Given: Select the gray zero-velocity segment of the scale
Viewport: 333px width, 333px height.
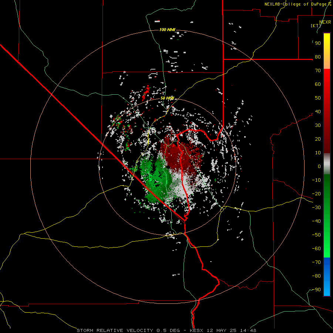Looking at the screenshot, I should tap(327, 164).
